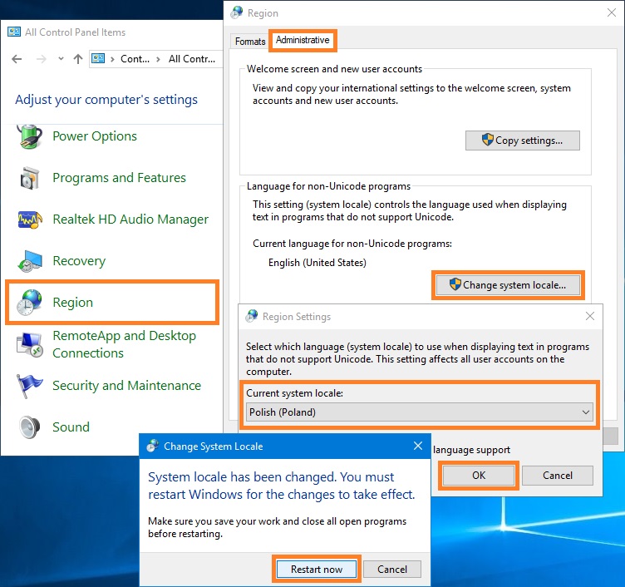Click the Forward arrow in Control Panel
The image size is (625, 587).
pyautogui.click(x=41, y=59)
